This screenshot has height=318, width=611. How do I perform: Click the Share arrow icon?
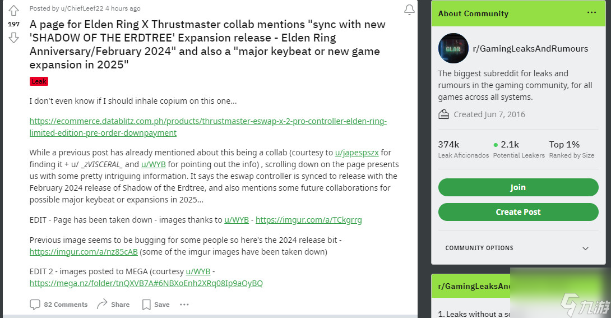(x=102, y=305)
